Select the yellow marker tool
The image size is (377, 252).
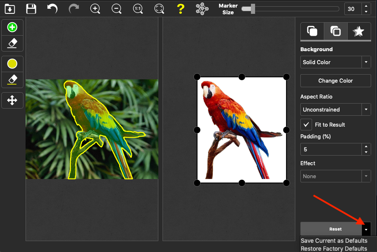pyautogui.click(x=13, y=64)
